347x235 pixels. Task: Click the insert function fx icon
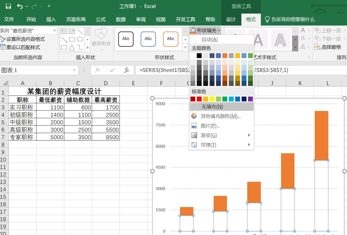[x=127, y=70]
